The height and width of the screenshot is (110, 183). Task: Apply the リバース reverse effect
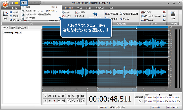pyautogui.click(x=124, y=19)
